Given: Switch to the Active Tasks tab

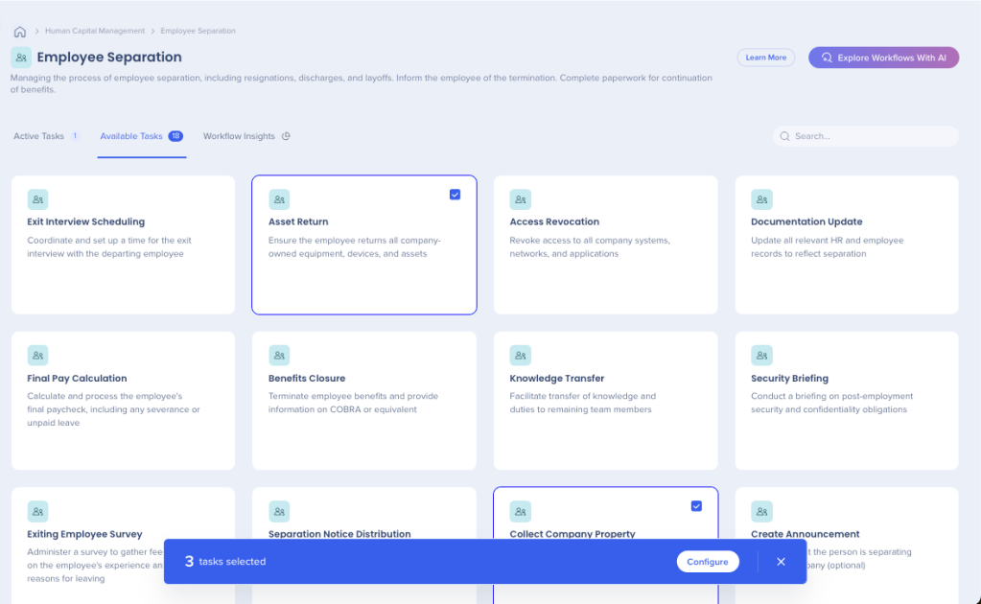Looking at the screenshot, I should pyautogui.click(x=39, y=136).
